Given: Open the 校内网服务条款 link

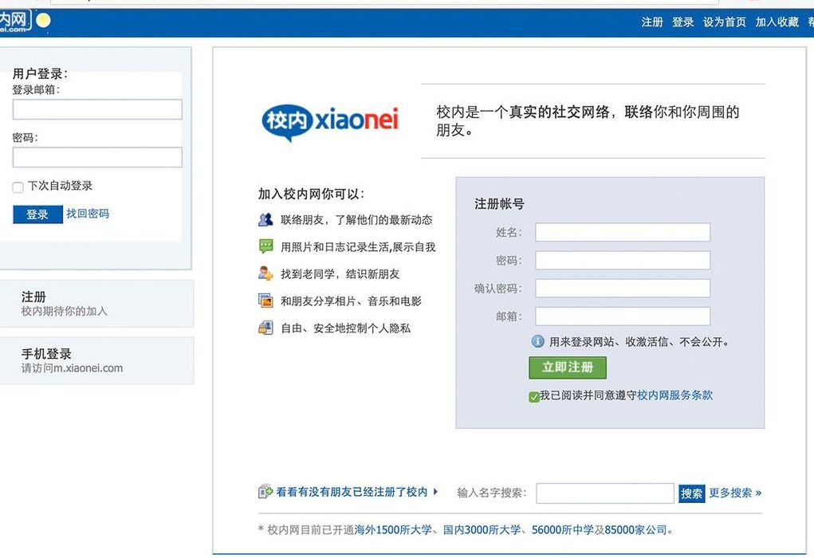Looking at the screenshot, I should point(674,395).
